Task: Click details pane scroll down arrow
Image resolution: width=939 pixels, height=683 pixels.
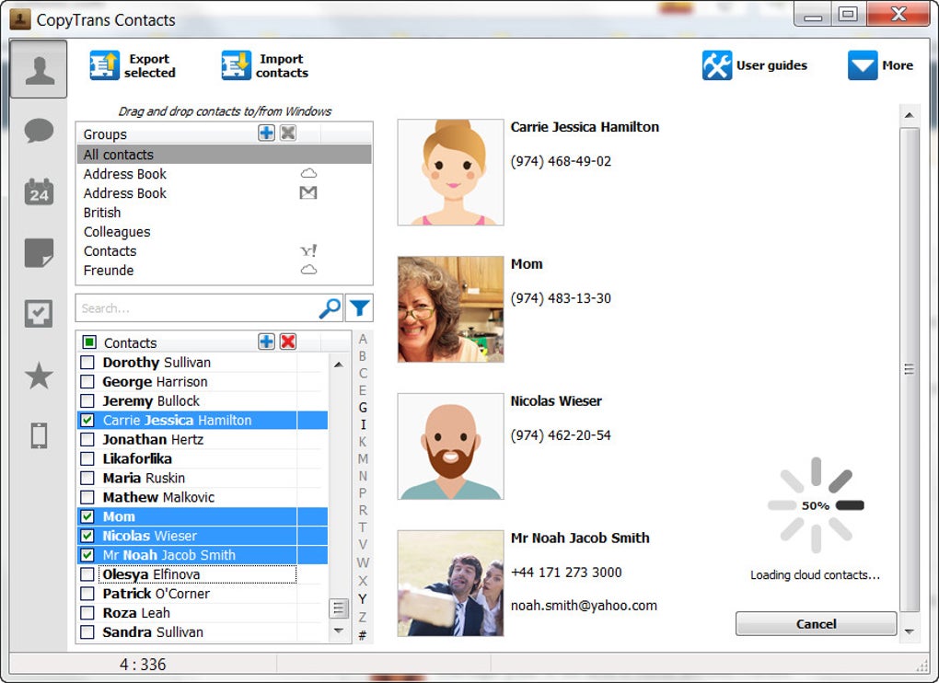Action: point(909,631)
